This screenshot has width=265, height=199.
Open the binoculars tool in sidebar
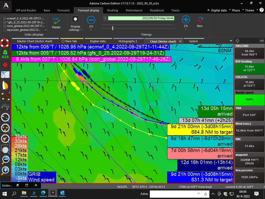(5, 106)
